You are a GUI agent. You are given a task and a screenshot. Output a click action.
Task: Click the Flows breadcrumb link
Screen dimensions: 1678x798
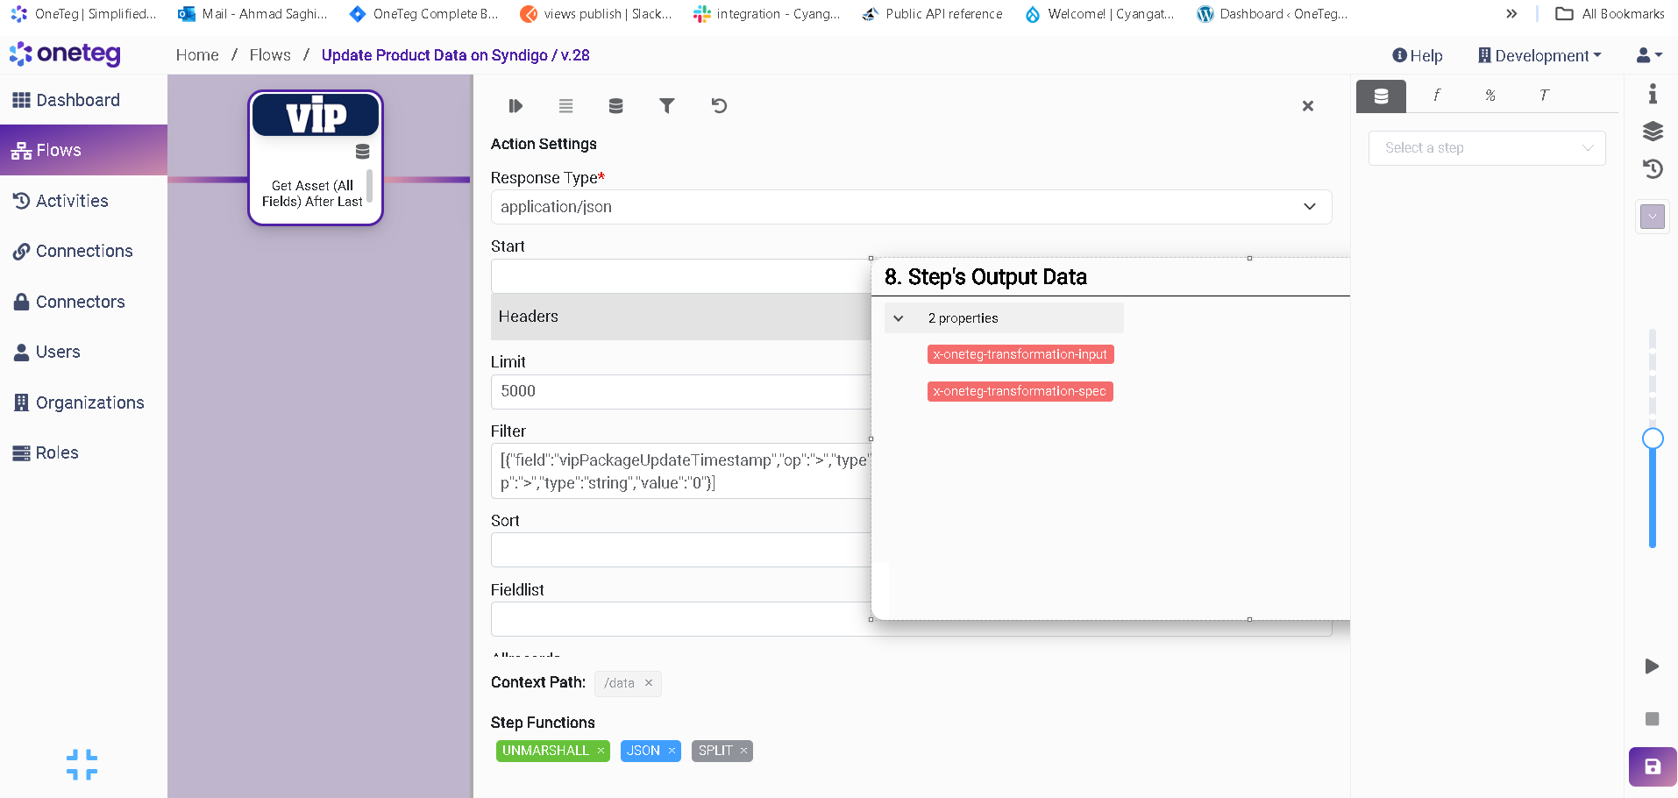click(270, 55)
